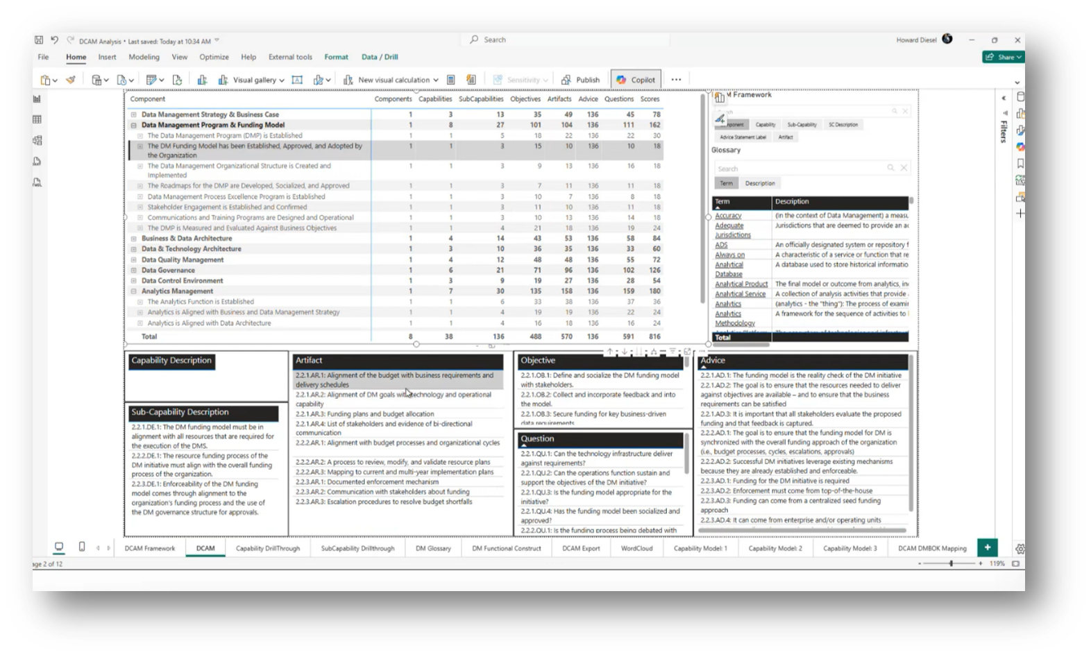Click the Fit to page icon
This screenshot has width=1091, height=657.
coord(1015,563)
